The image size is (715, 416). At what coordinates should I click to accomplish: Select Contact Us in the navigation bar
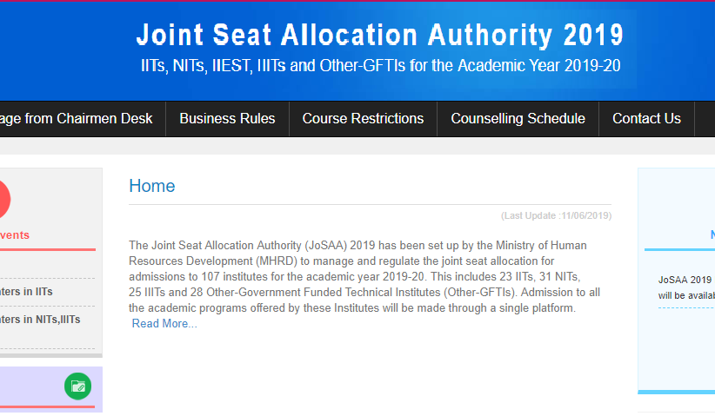(x=646, y=119)
